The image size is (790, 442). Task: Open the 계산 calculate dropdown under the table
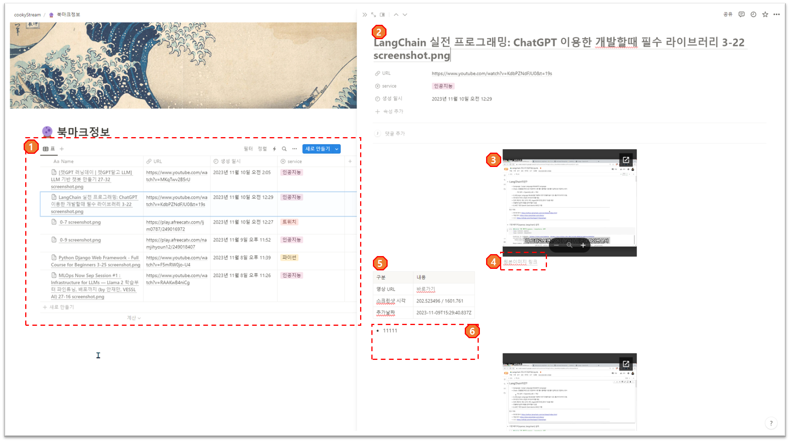pos(134,318)
